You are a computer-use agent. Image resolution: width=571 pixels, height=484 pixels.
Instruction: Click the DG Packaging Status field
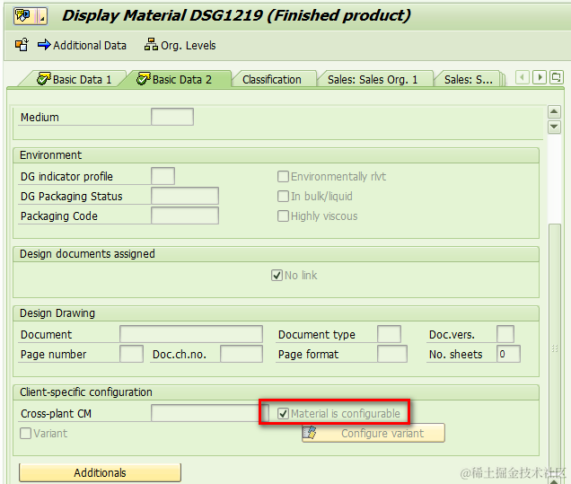[185, 196]
